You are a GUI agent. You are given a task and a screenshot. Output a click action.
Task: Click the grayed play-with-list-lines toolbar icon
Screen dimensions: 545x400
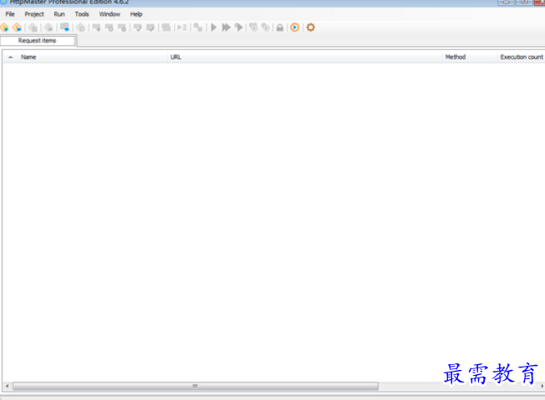[x=181, y=28]
